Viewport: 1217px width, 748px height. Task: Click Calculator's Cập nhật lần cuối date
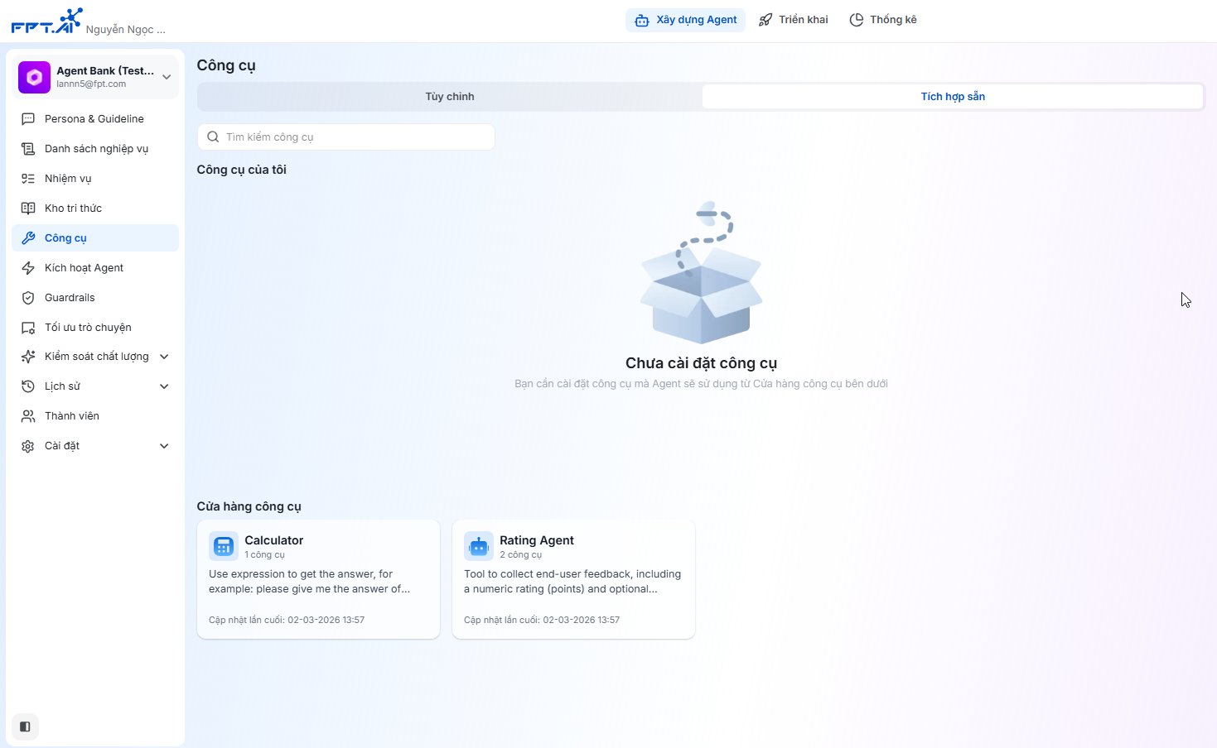(287, 620)
